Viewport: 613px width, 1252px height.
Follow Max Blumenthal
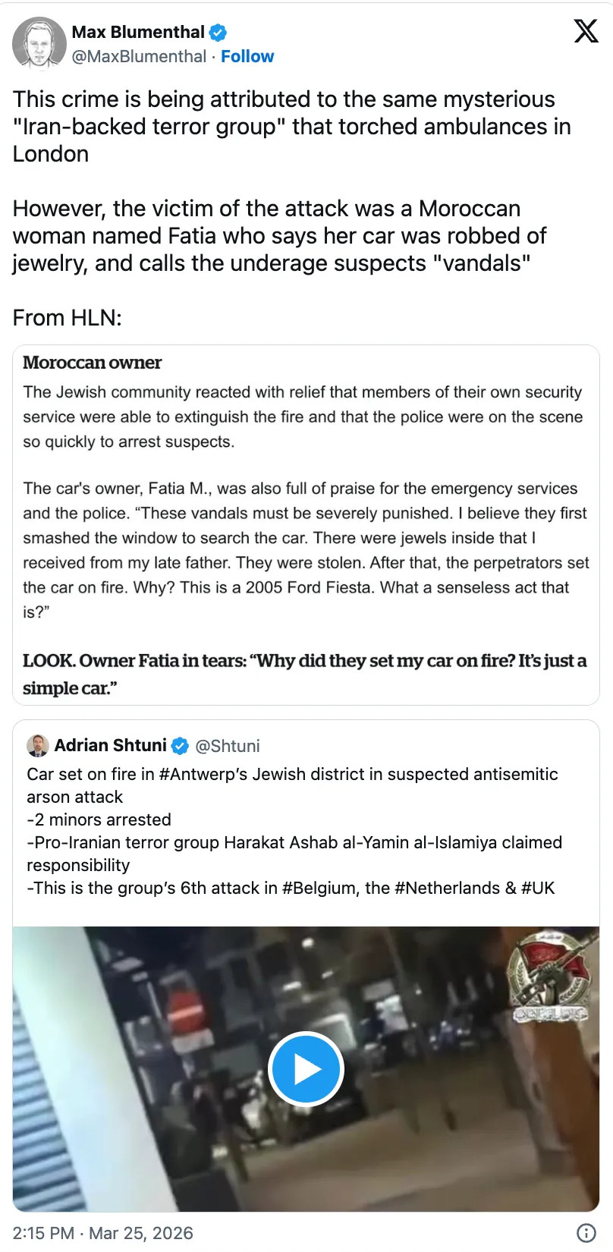pos(247,57)
